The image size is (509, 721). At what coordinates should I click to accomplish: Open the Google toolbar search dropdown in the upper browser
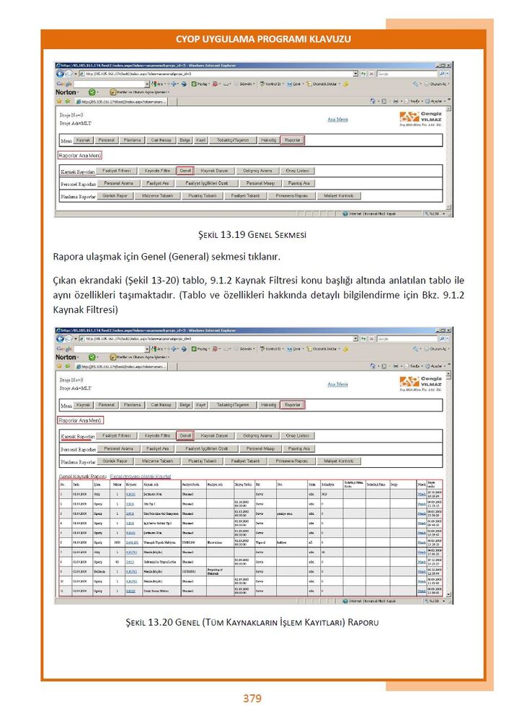tap(147, 84)
